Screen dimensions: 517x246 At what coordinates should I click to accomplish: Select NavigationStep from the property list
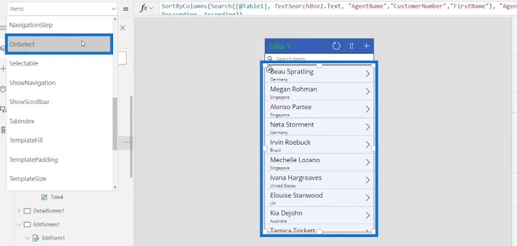(59, 25)
